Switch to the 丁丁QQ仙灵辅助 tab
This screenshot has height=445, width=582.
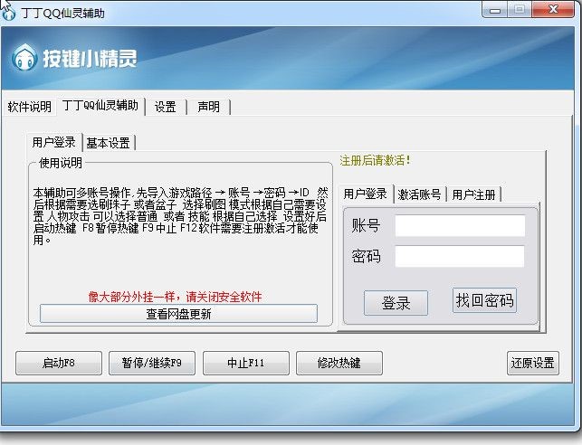pyautogui.click(x=100, y=106)
